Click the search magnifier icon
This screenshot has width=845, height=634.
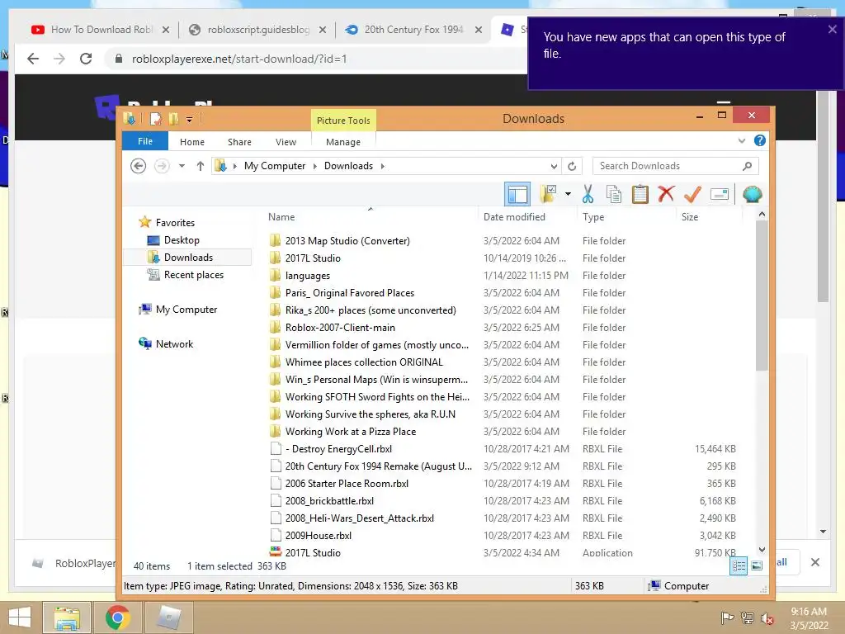coord(748,166)
